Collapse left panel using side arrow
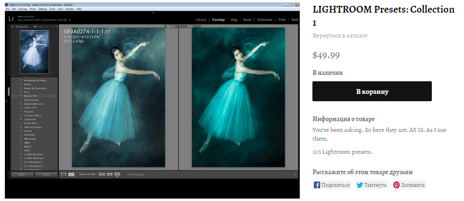This screenshot has height=201, width=464. [6, 101]
